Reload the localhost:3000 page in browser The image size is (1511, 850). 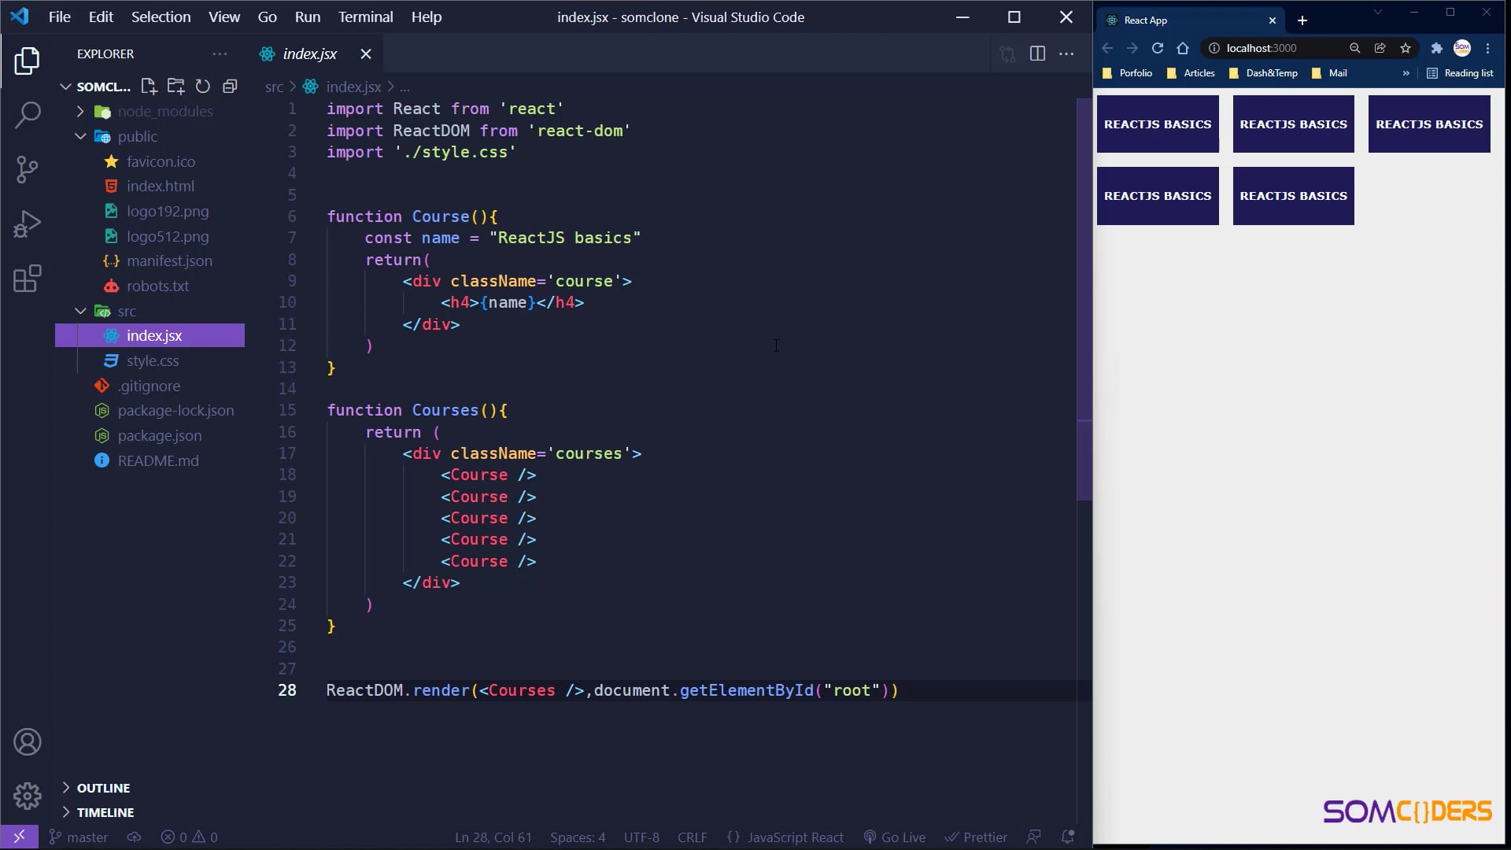tap(1157, 48)
